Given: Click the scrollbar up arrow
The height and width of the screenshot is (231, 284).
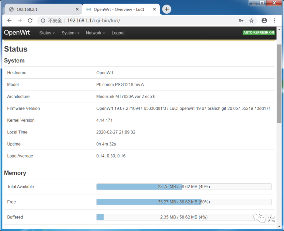Looking at the screenshot, I should coord(279,30).
